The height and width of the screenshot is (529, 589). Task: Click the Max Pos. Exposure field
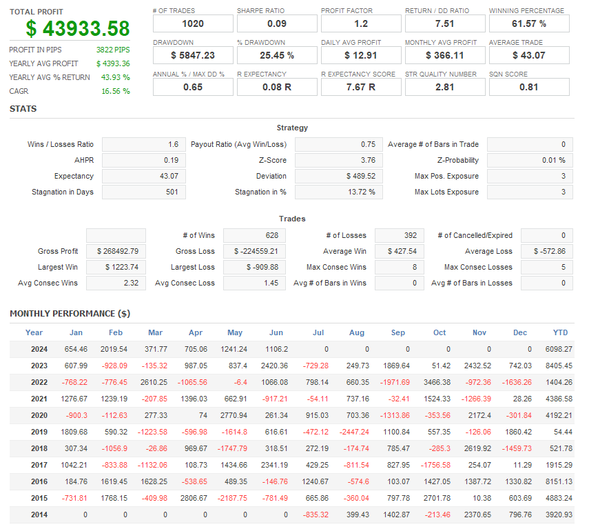click(x=530, y=176)
